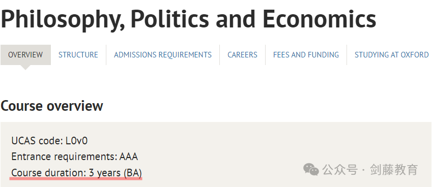The height and width of the screenshot is (187, 432).
Task: Open the OVERVIEW tab
Action: pyautogui.click(x=25, y=55)
